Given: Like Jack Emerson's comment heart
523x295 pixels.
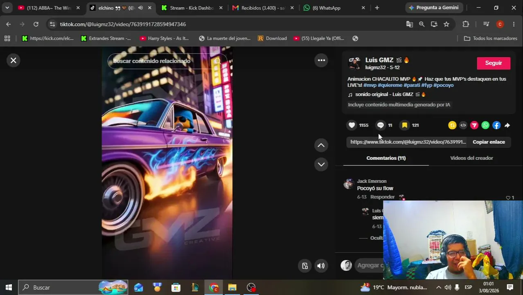Looking at the screenshot, I should tap(508, 197).
